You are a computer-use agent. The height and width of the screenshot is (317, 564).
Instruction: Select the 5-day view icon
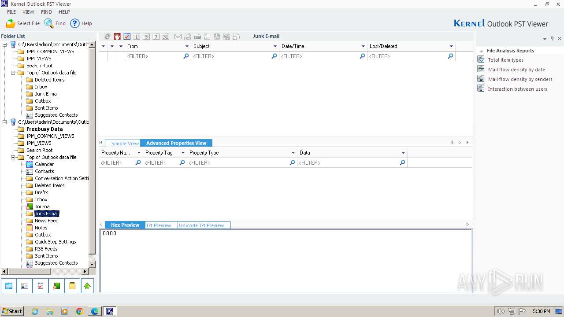point(146,37)
